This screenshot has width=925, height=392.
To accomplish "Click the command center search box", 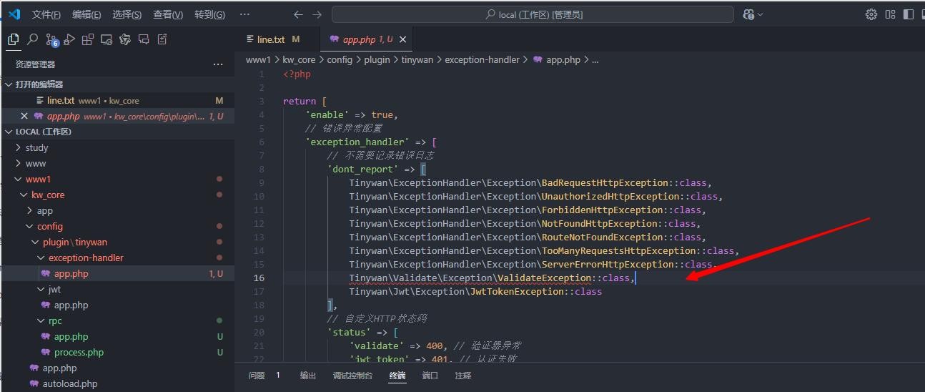I will [x=533, y=14].
